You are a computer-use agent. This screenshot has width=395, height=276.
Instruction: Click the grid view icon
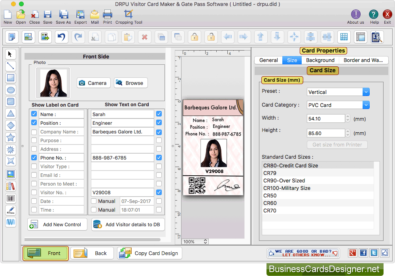click(x=344, y=37)
